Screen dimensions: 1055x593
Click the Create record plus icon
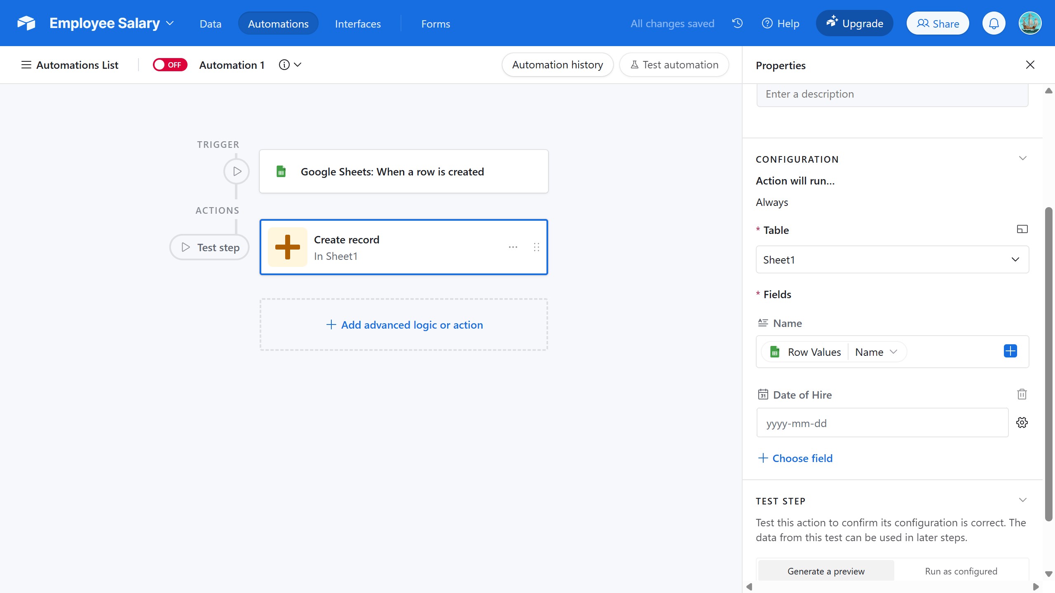pyautogui.click(x=287, y=247)
